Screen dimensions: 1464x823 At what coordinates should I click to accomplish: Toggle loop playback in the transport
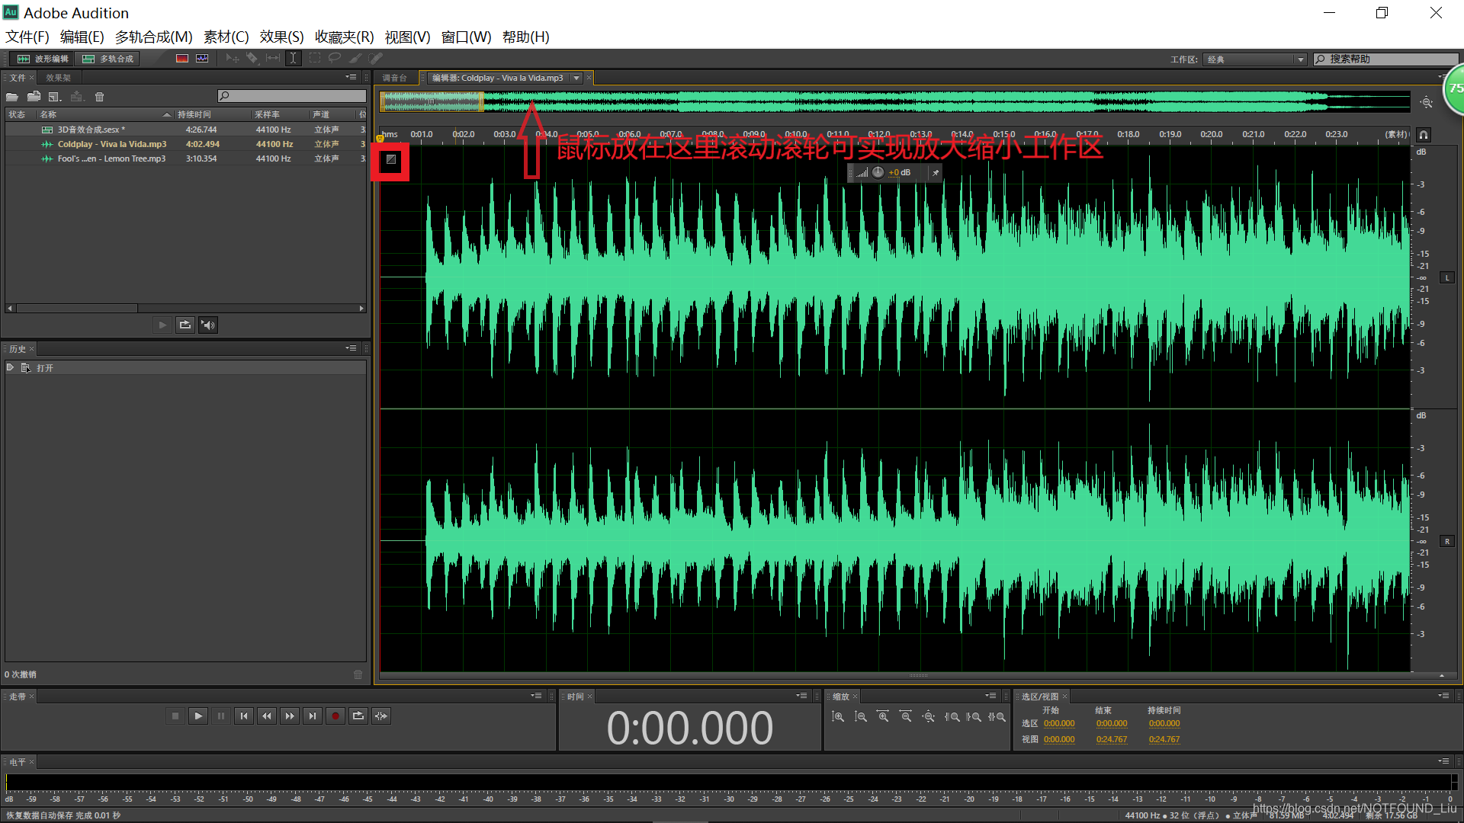358,716
